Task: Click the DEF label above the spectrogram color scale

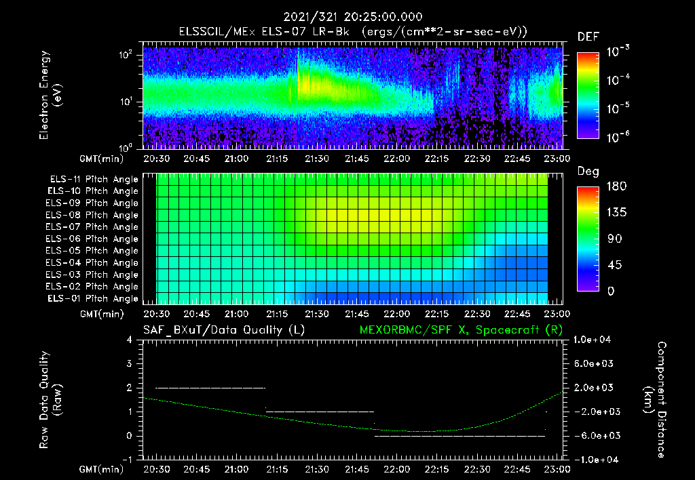Action: [588, 37]
